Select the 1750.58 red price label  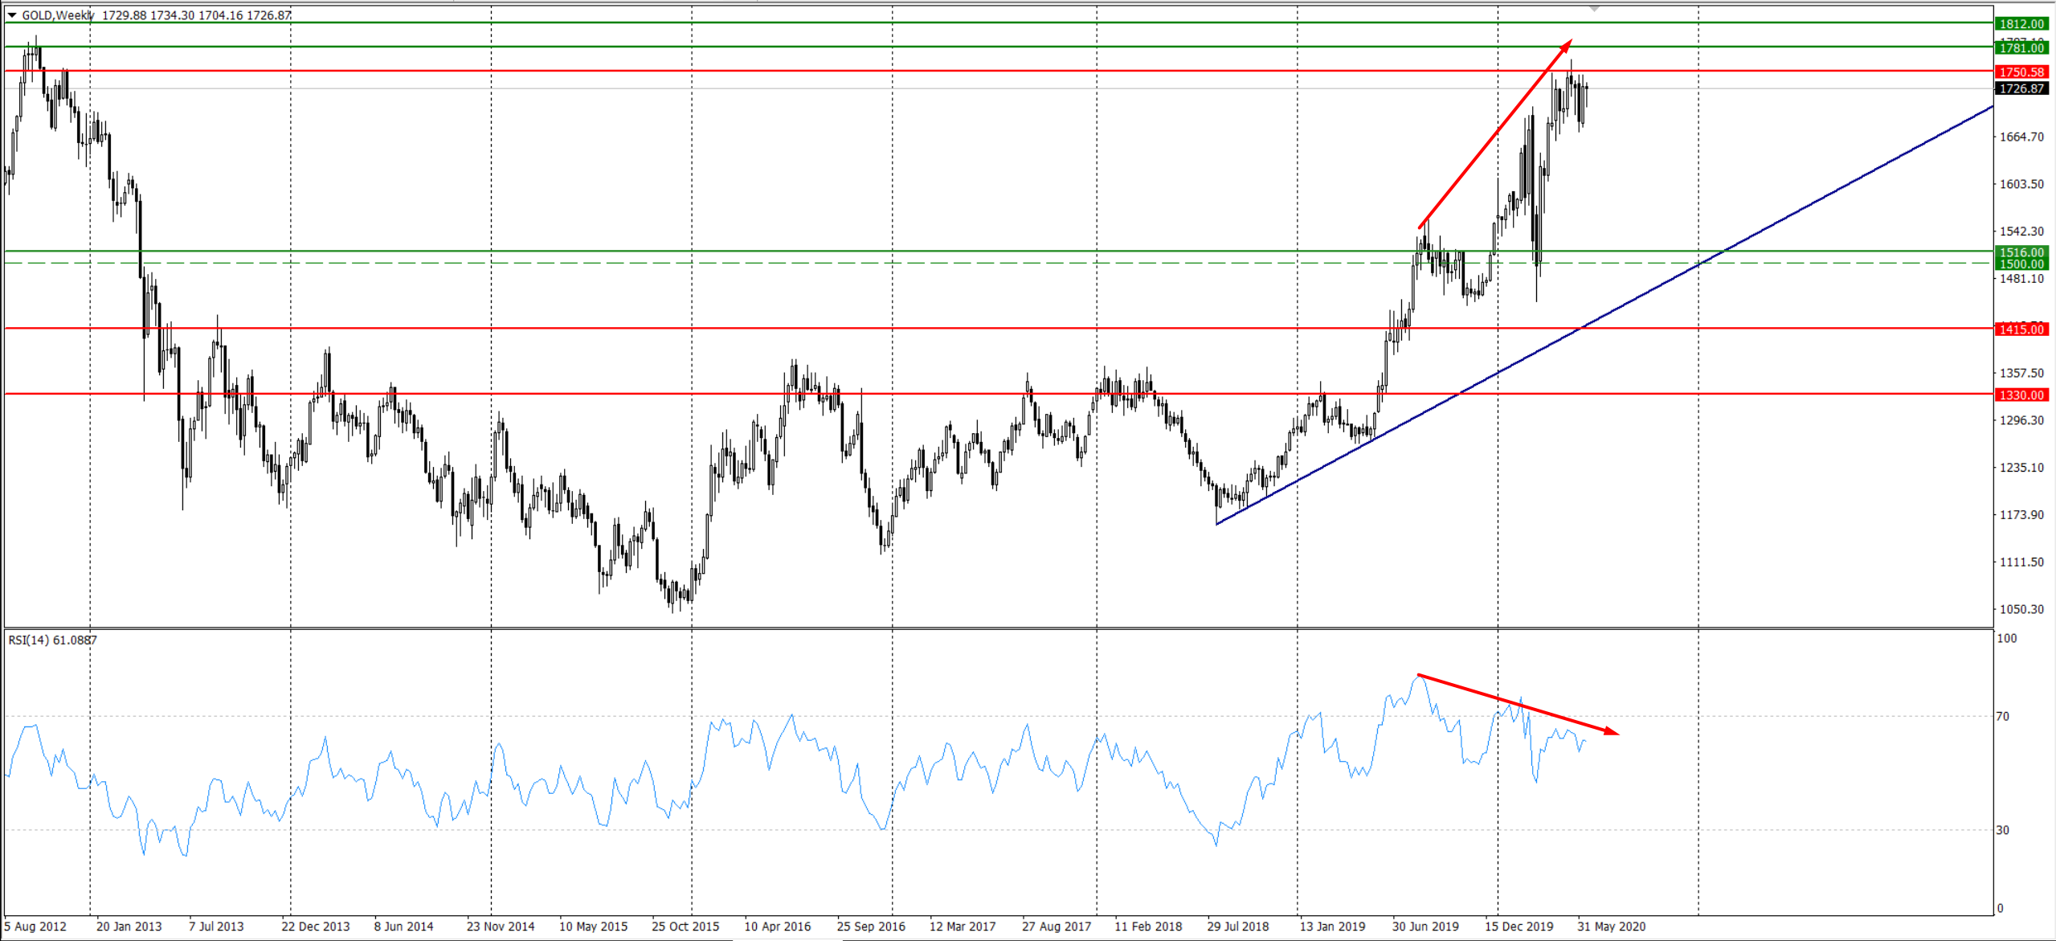2021,72
